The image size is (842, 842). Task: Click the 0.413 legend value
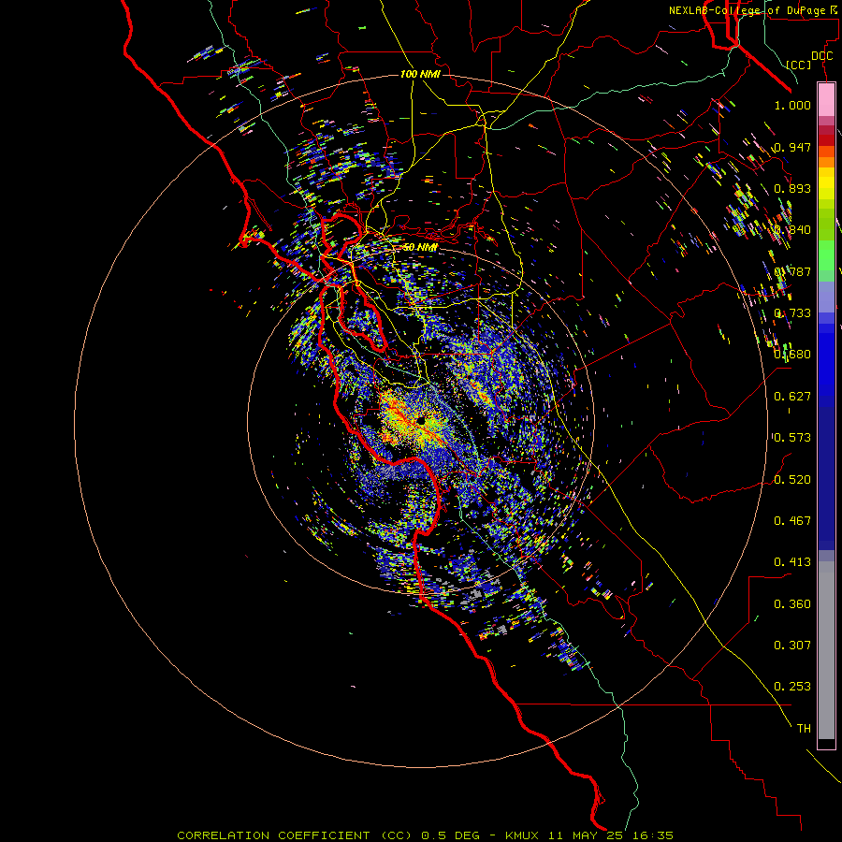(792, 562)
